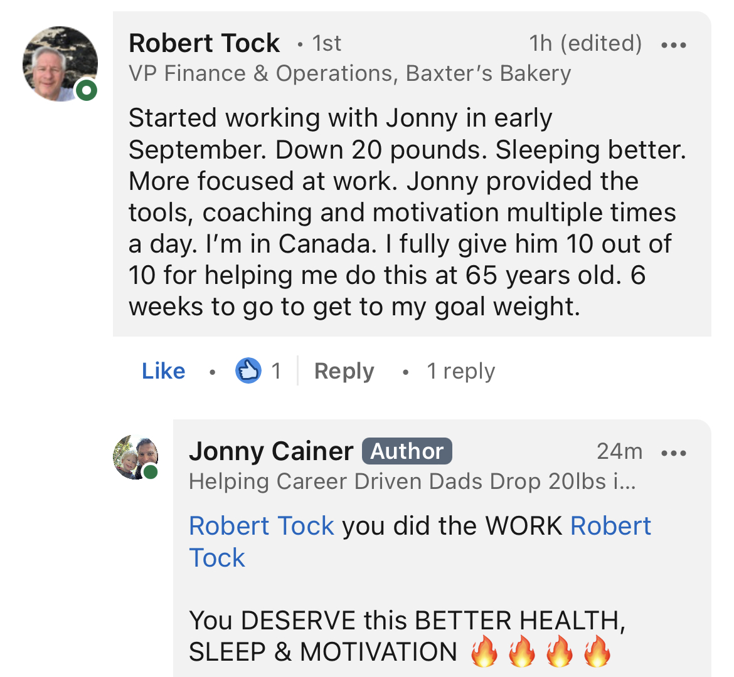This screenshot has width=734, height=677.
Task: Click the 'VP Finance & Operations, Baxter's Bakery' headline
Action: (349, 74)
